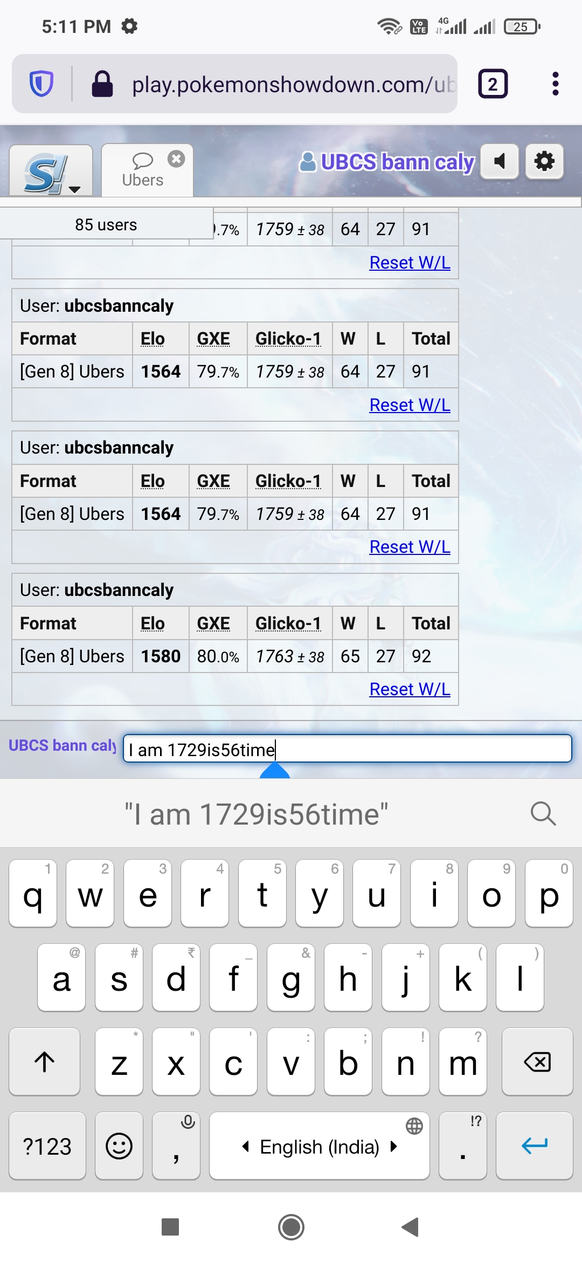The image size is (582, 1262).
Task: Tap the Android back triangle button
Action: [x=411, y=1226]
